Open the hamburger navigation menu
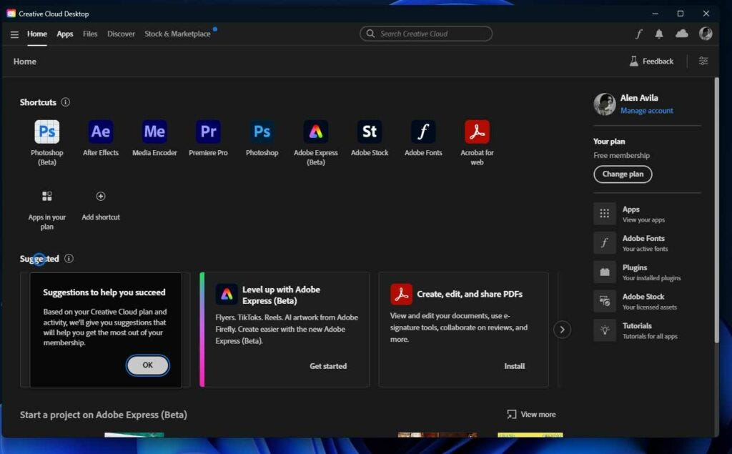Viewport: 732px width, 454px height. click(x=14, y=34)
